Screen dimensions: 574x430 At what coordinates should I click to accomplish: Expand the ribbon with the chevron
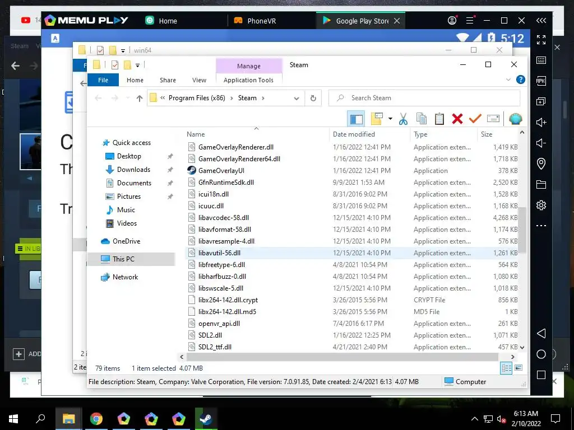[508, 80]
